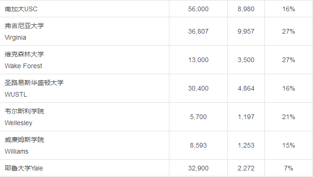This screenshot has width=313, height=177.
Task: Click the 7% acceptance rate for Yale
Action: click(289, 168)
